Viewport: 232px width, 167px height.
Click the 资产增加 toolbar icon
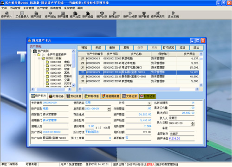coord(50,15)
